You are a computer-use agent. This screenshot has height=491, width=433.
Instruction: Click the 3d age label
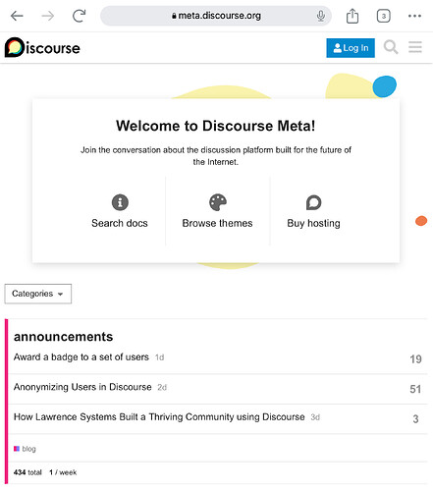pyautogui.click(x=315, y=417)
